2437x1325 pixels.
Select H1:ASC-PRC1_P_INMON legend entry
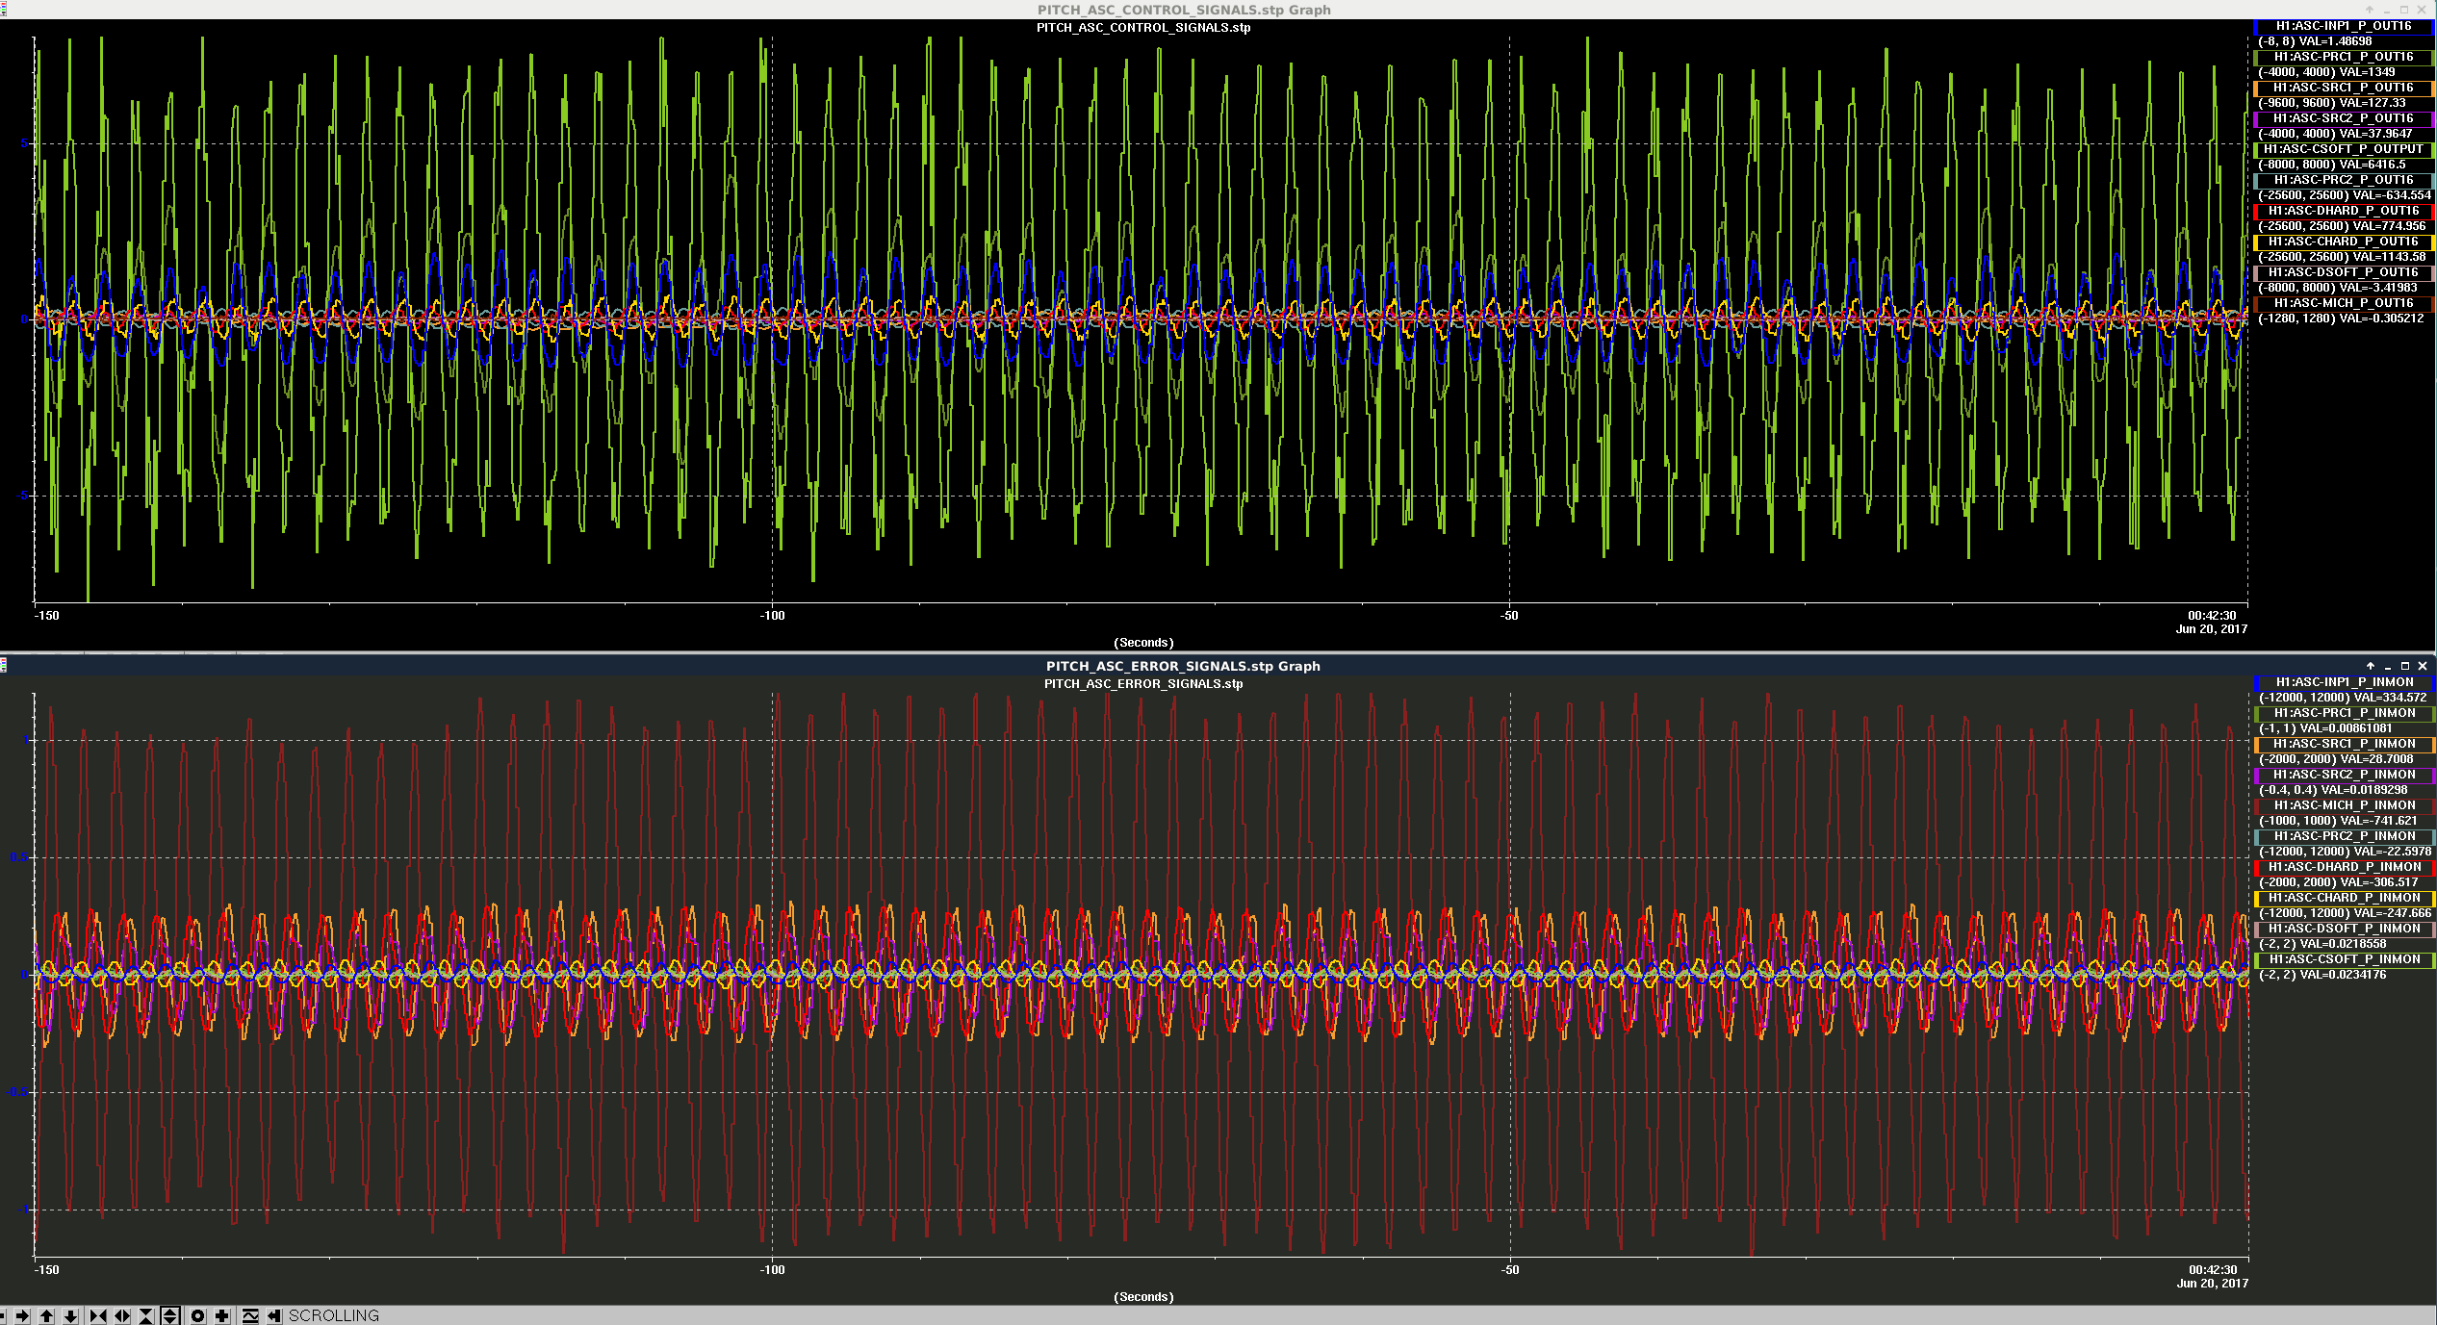2345,713
